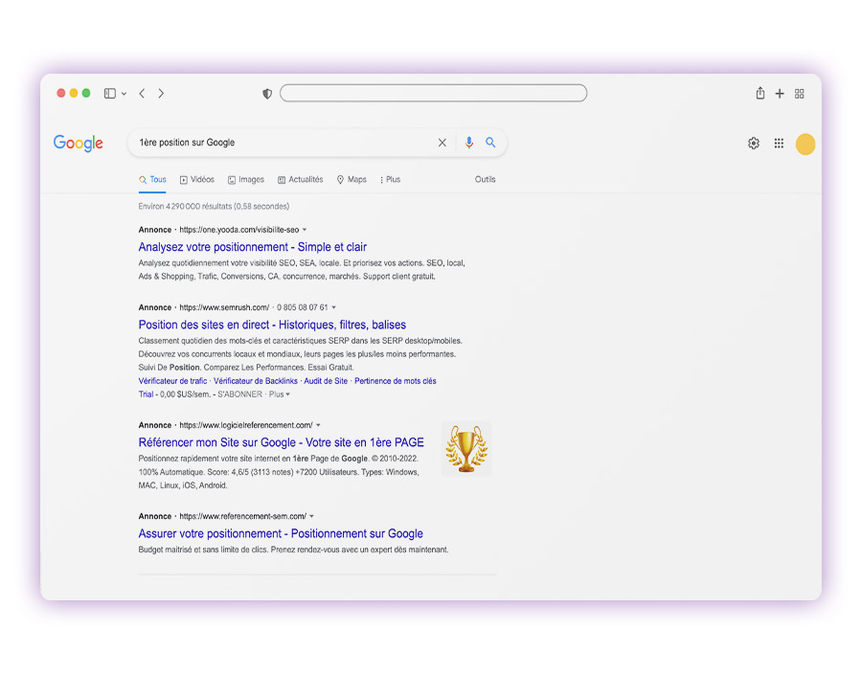Expand the Plus offers dropdown under Semrush
This screenshot has height=675, width=862.
(x=280, y=394)
